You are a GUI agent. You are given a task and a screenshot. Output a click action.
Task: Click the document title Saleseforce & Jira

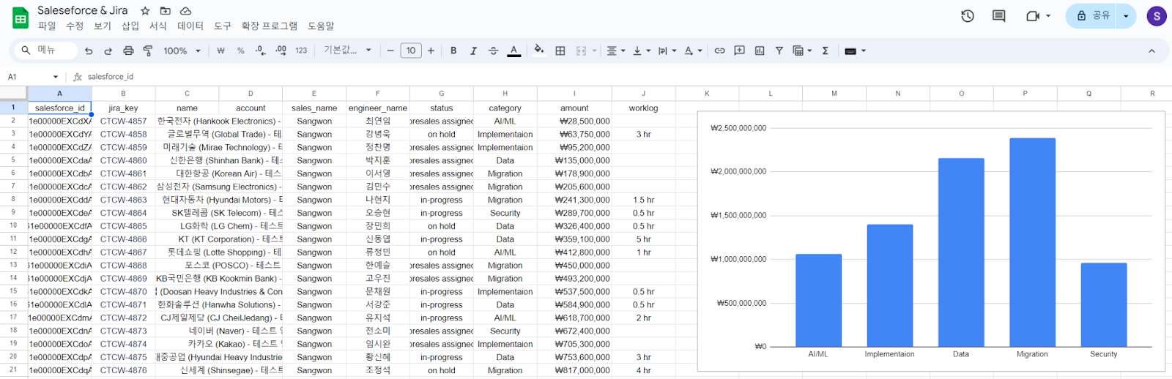(x=83, y=10)
